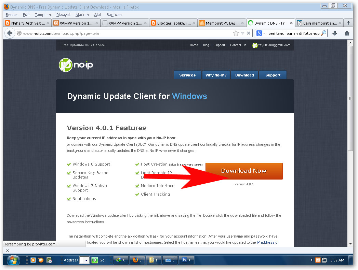Image resolution: width=358 pixels, height=270 pixels.
Task: Open the Berkas menu
Action: coord(11,15)
